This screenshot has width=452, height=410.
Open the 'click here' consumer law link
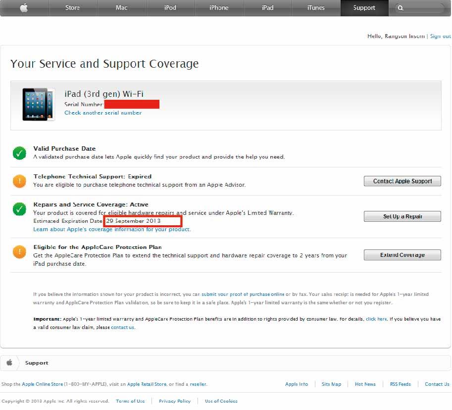[376, 319]
